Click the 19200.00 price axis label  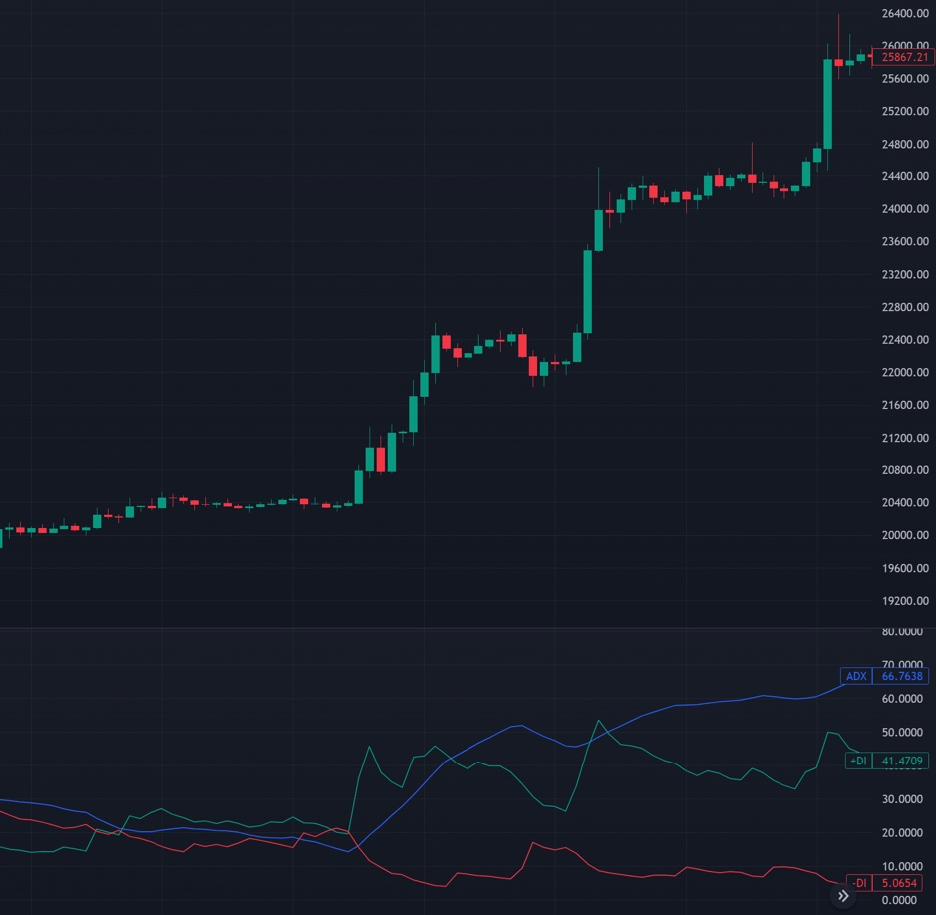point(905,600)
